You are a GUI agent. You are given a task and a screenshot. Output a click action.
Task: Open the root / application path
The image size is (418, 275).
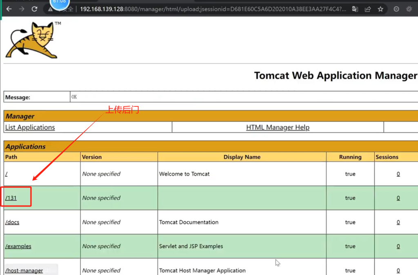[7, 174]
